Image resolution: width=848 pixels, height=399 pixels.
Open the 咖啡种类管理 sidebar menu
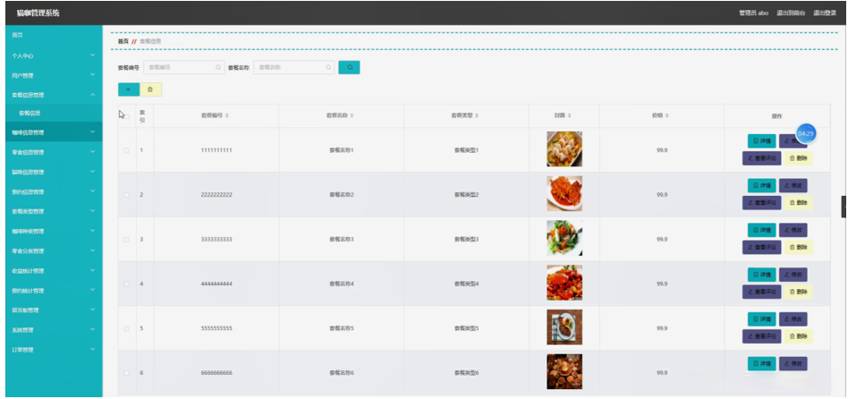(54, 232)
